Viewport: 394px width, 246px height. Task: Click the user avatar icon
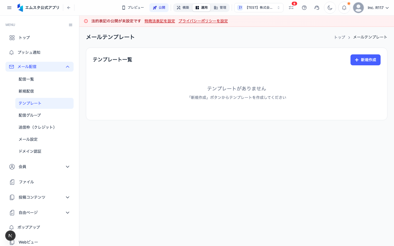(x=358, y=8)
